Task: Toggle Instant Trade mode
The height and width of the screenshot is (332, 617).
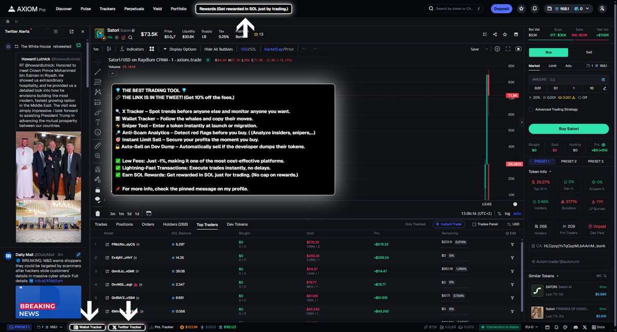Action: click(450, 224)
